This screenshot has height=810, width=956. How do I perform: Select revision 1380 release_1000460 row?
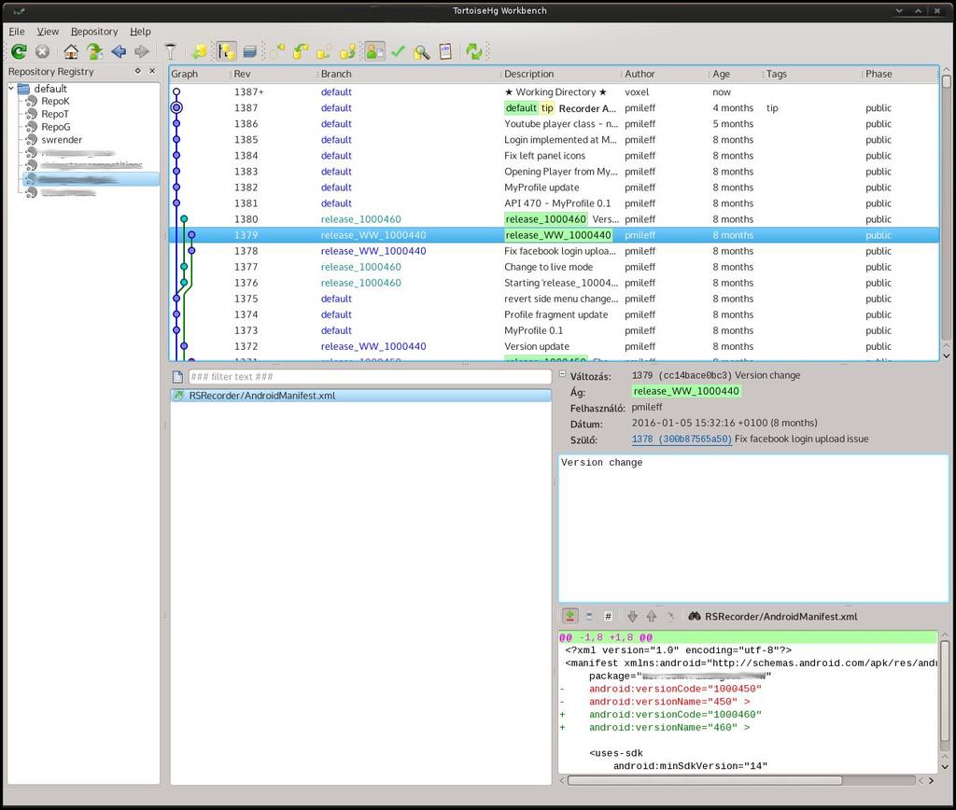[554, 218]
